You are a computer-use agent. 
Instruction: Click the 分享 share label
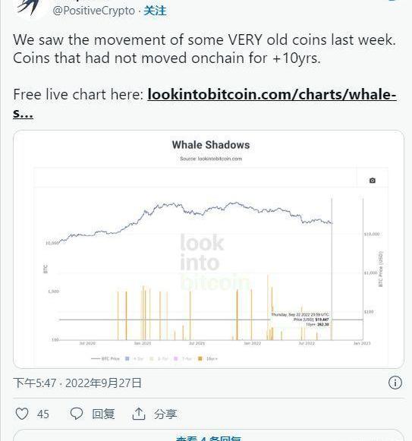click(x=165, y=414)
